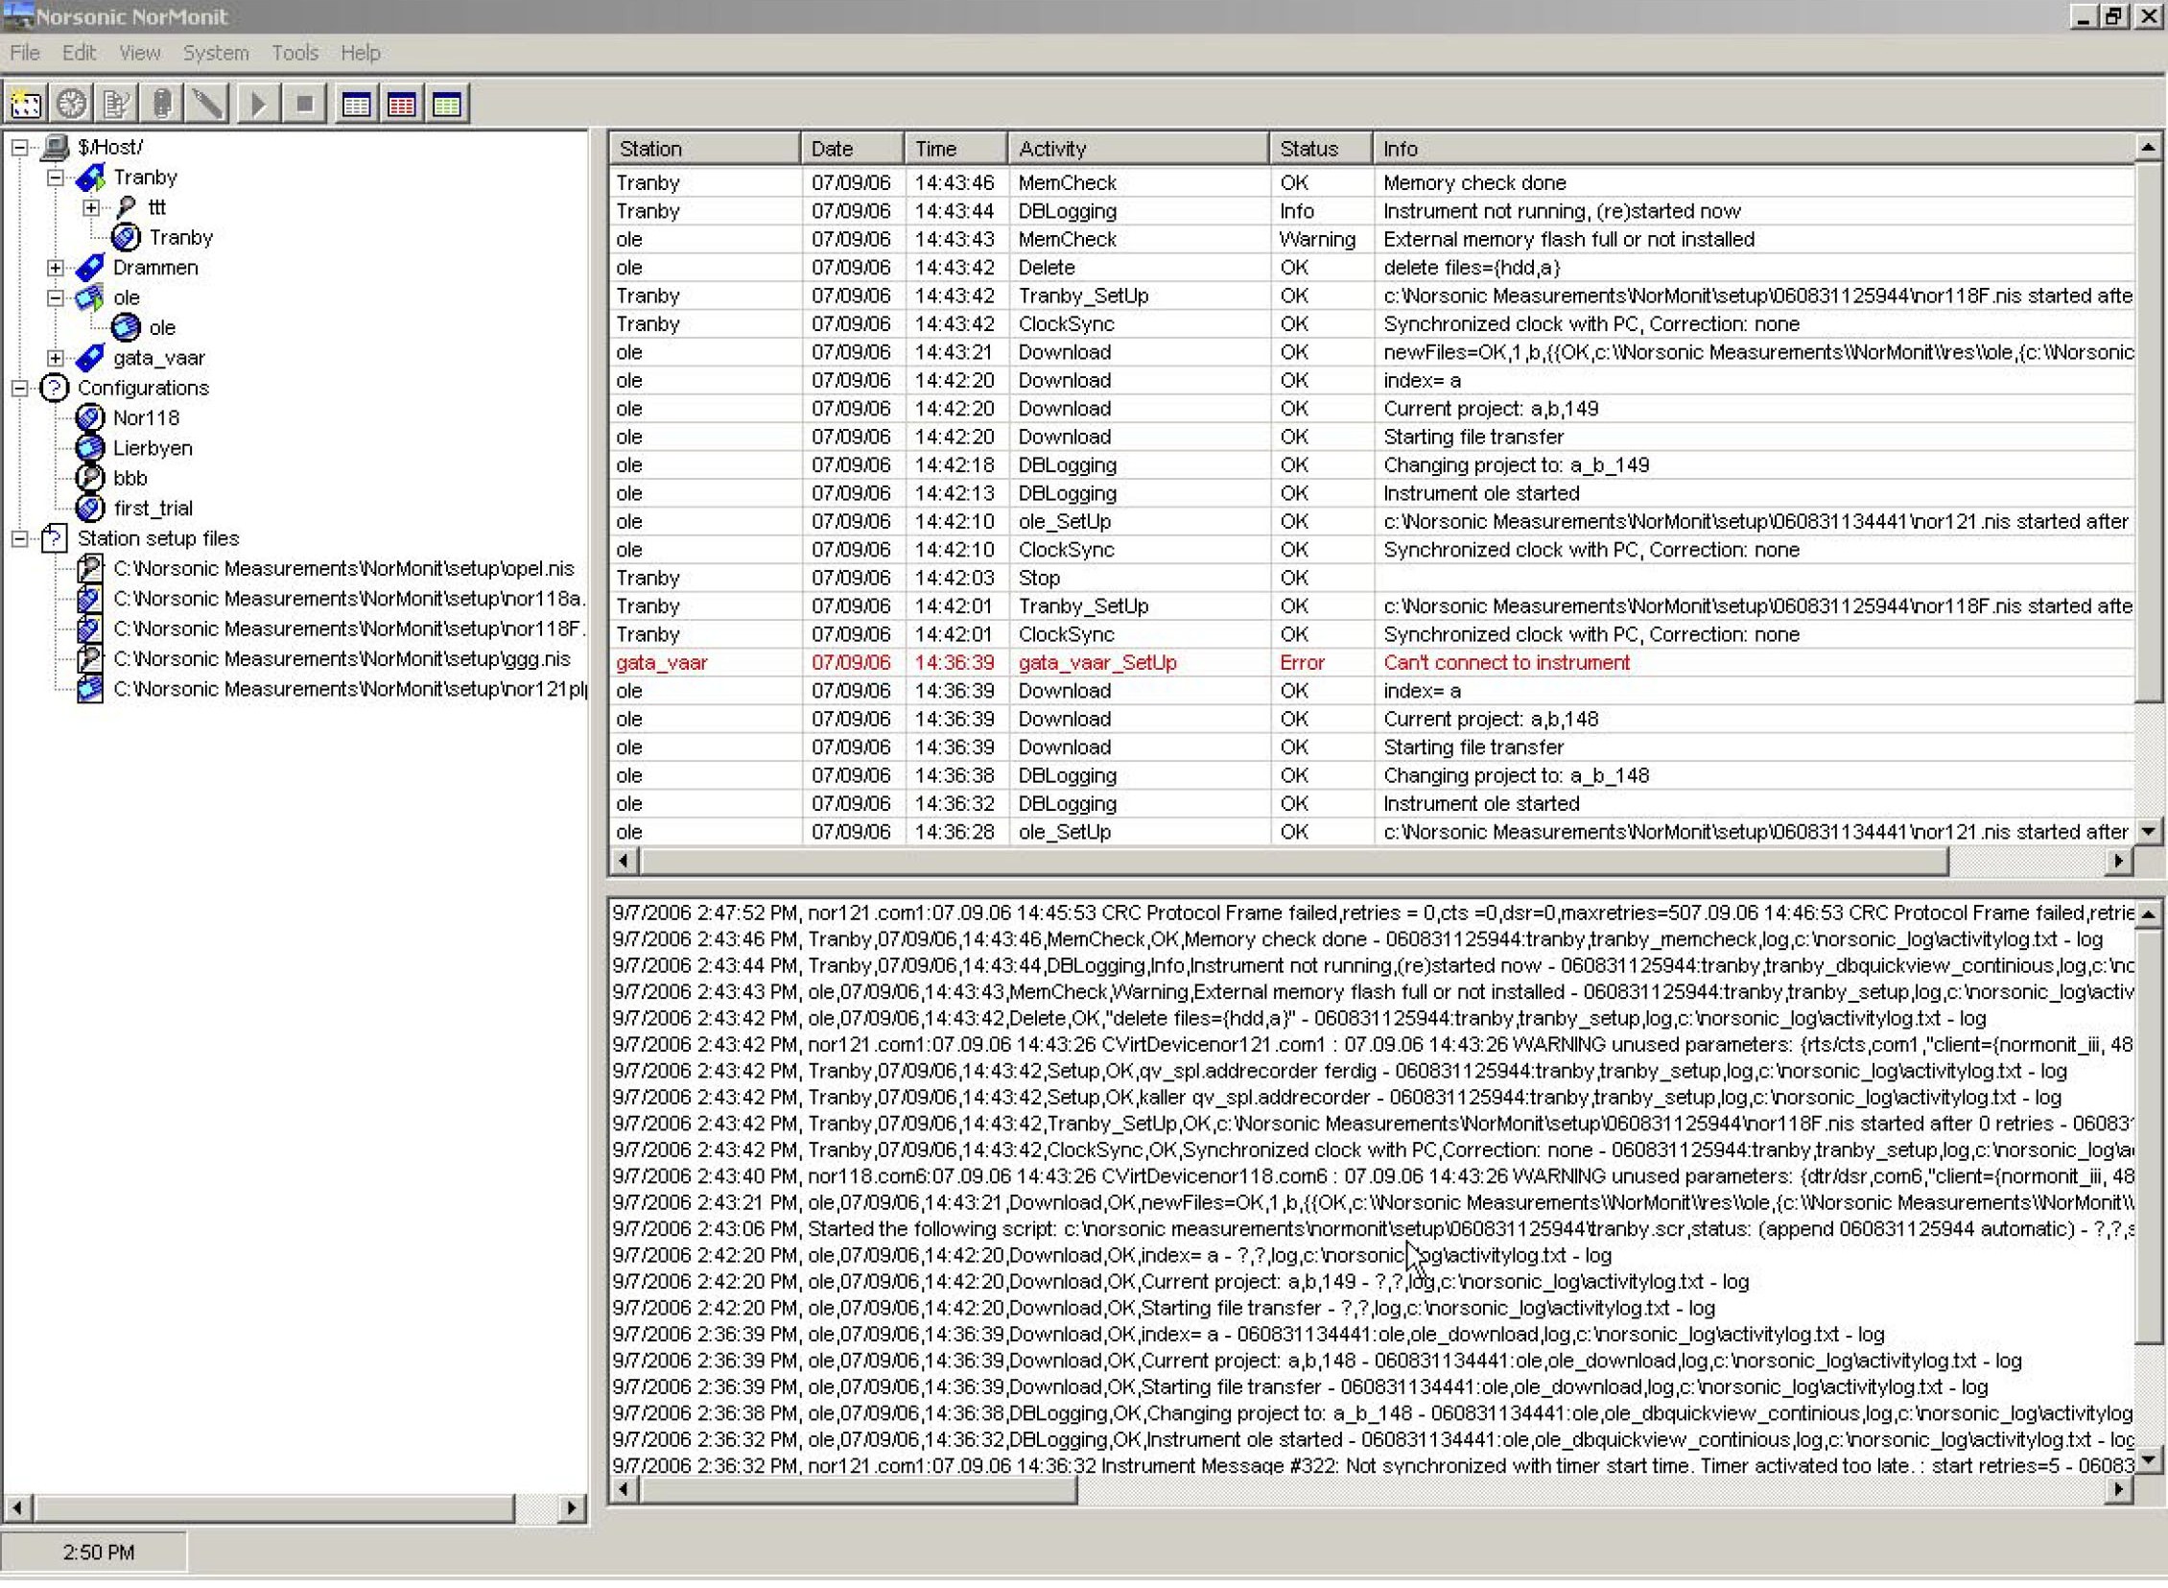This screenshot has width=2168, height=1588.
Task: Click the Drammen station tag icon
Action: tap(89, 268)
